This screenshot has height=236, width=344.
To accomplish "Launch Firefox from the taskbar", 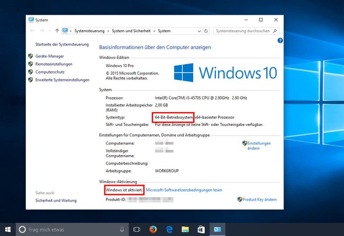I will point(153,230).
